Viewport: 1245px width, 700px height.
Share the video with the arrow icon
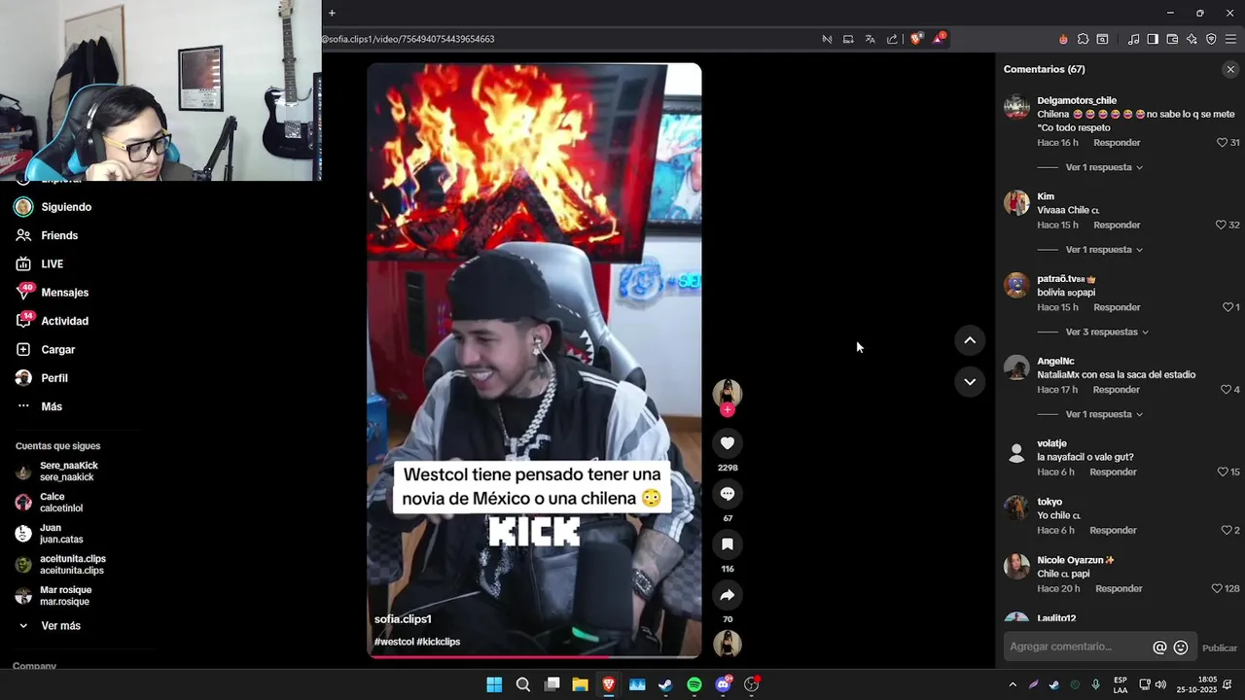pyautogui.click(x=727, y=595)
